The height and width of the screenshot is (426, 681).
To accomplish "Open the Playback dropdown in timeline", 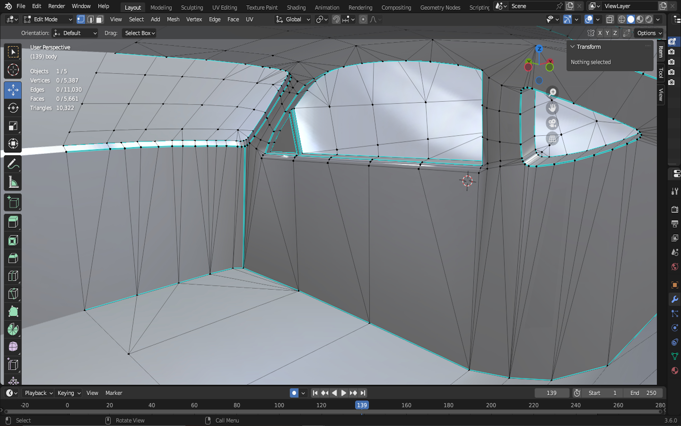I will point(38,393).
